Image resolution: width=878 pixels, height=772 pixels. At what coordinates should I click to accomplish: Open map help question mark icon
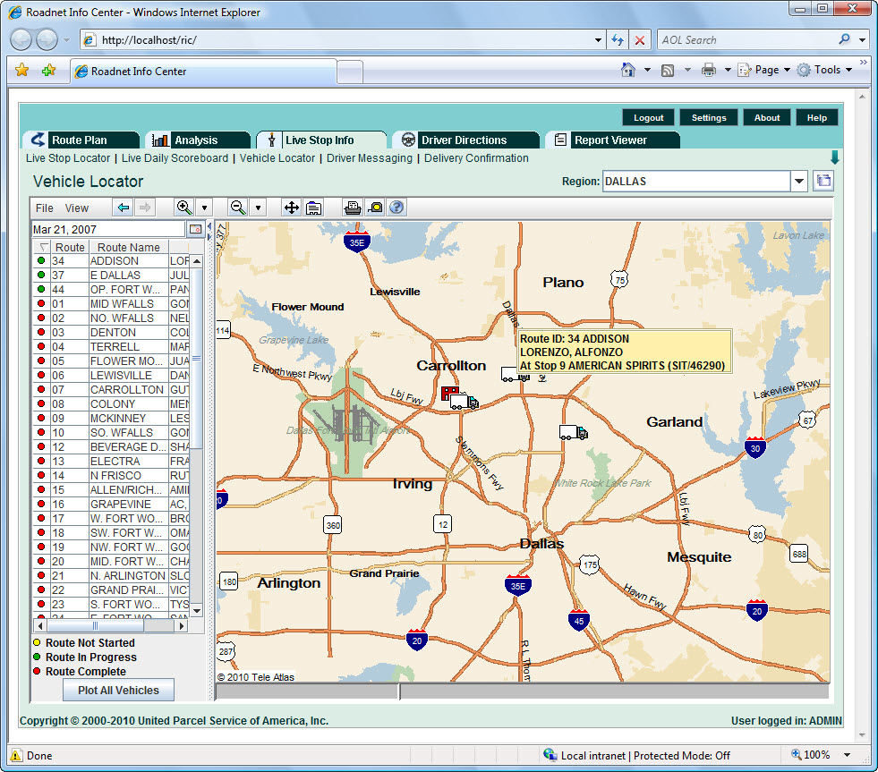pos(396,208)
